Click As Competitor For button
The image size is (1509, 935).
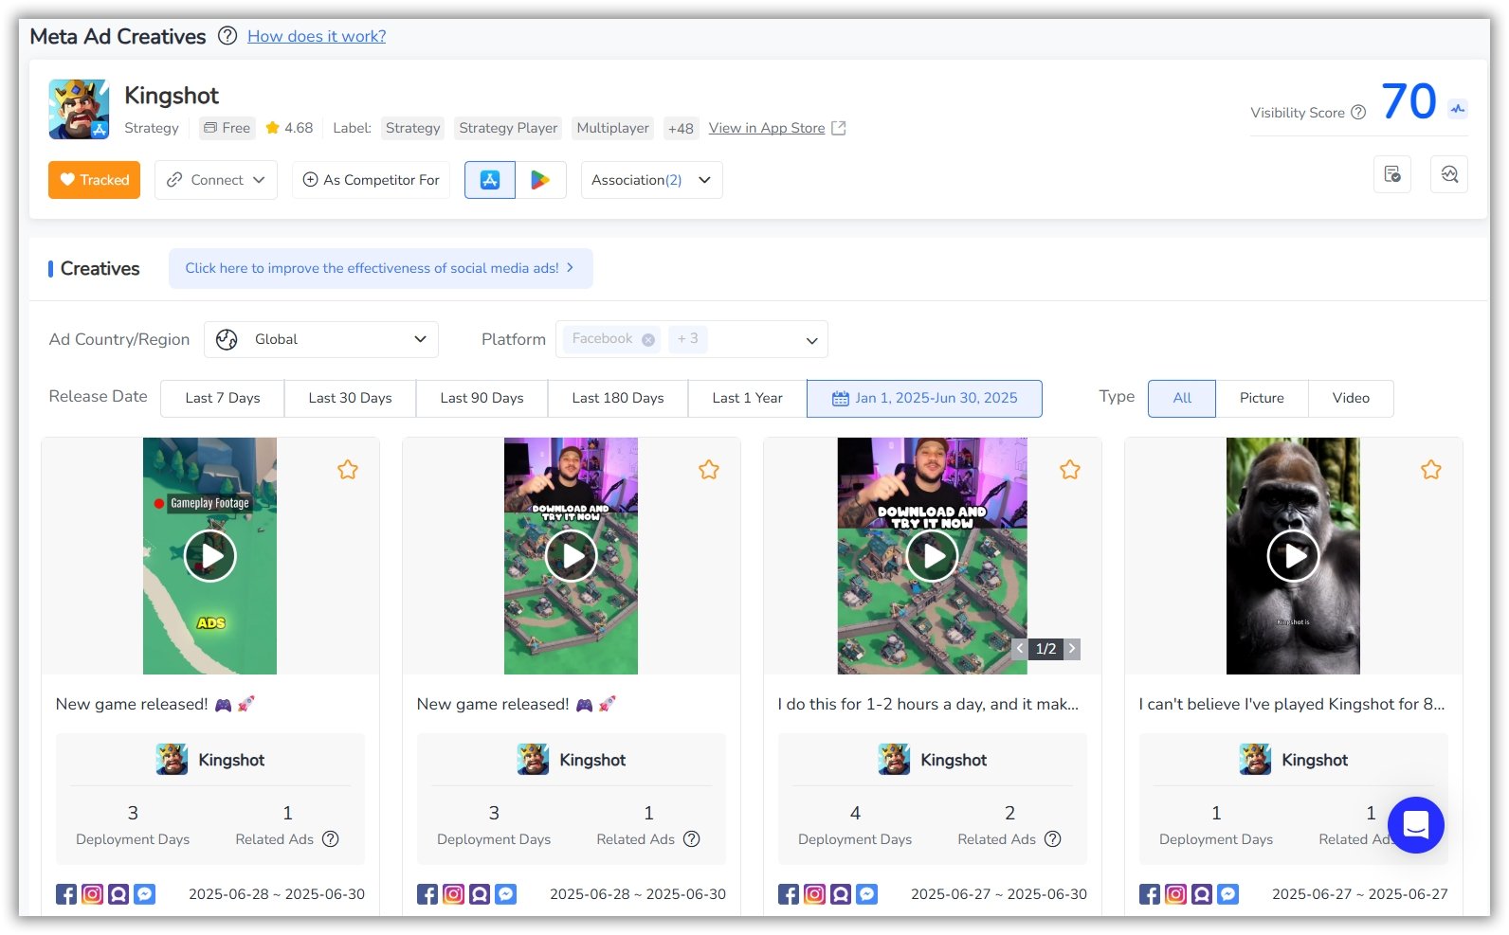pyautogui.click(x=371, y=180)
